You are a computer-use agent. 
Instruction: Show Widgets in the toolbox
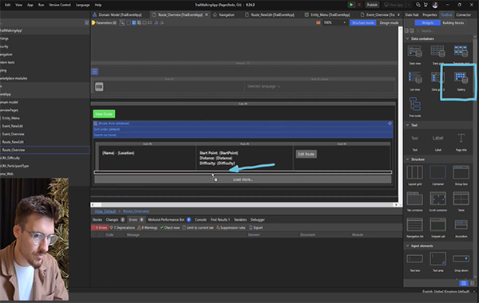point(427,23)
